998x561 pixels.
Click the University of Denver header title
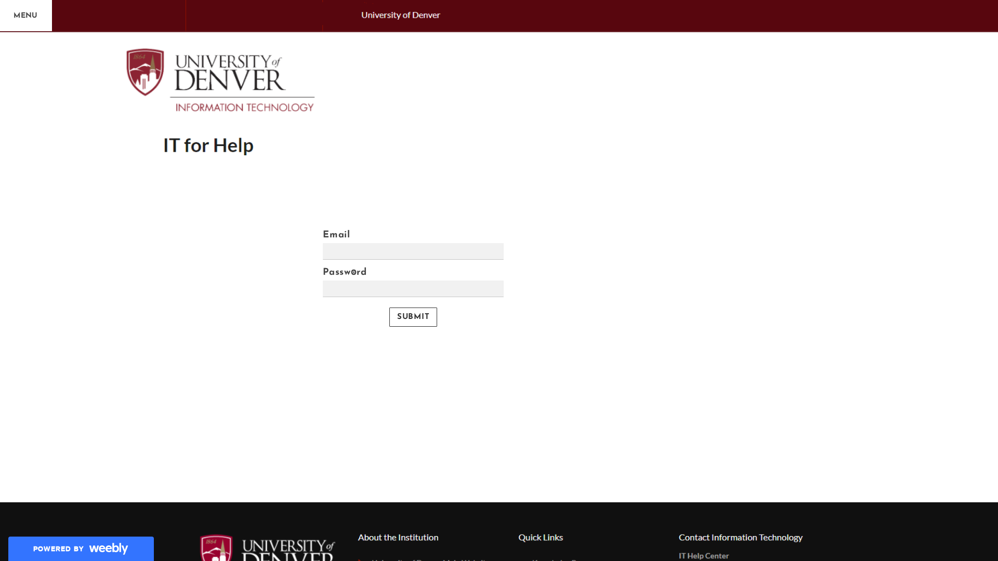tap(401, 15)
